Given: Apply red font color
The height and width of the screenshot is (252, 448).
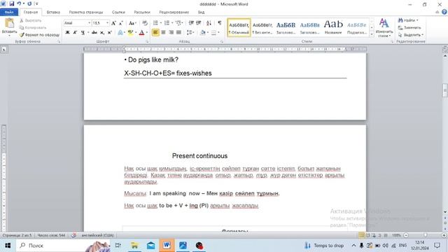Looking at the screenshot, I should tap(141, 33).
